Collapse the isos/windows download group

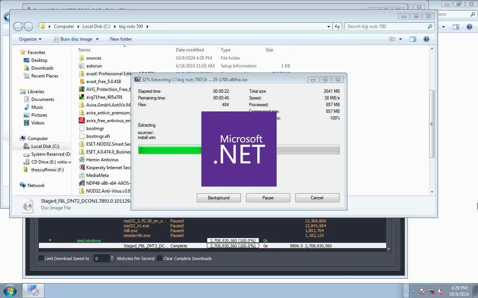pyautogui.click(x=50, y=241)
